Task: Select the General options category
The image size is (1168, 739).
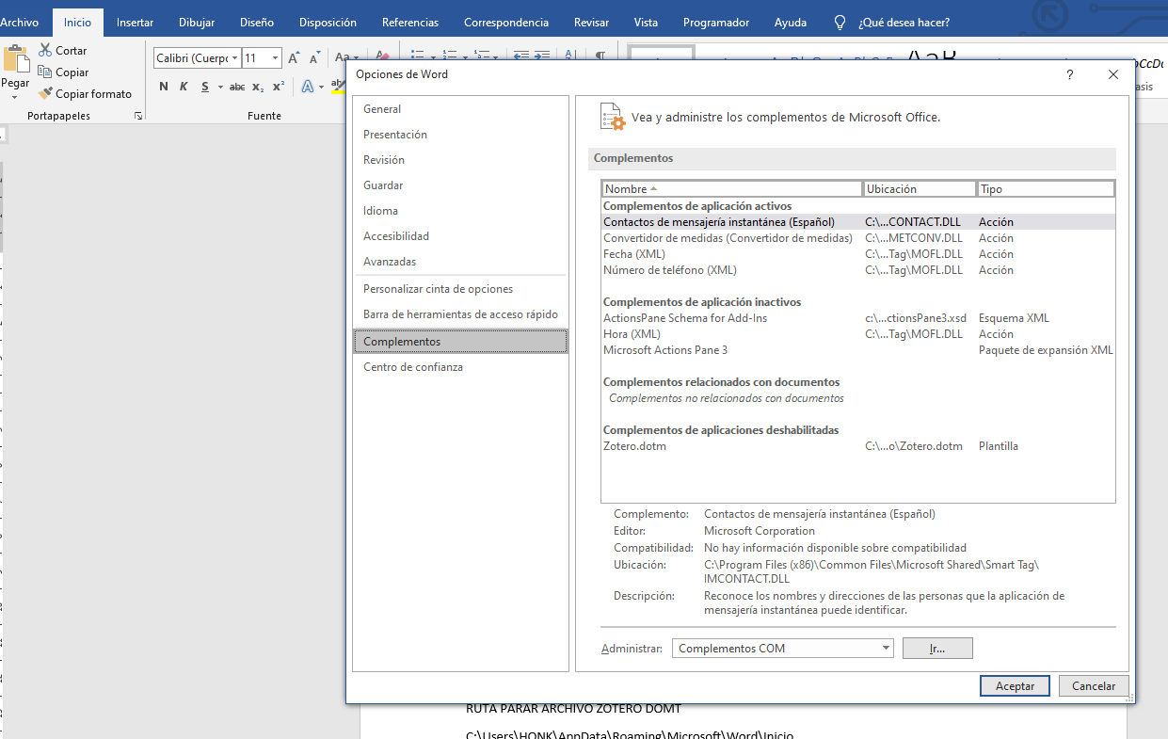Action: pyautogui.click(x=460, y=109)
